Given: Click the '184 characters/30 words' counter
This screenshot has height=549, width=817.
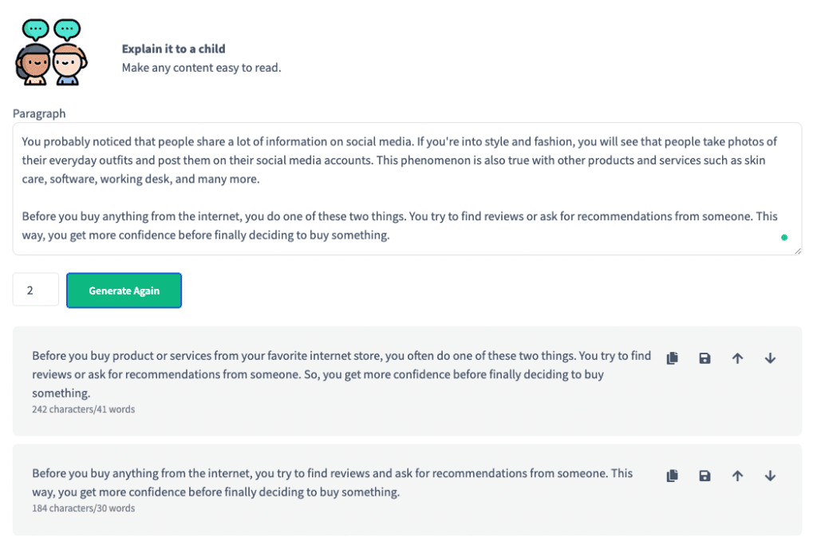Looking at the screenshot, I should [x=83, y=508].
